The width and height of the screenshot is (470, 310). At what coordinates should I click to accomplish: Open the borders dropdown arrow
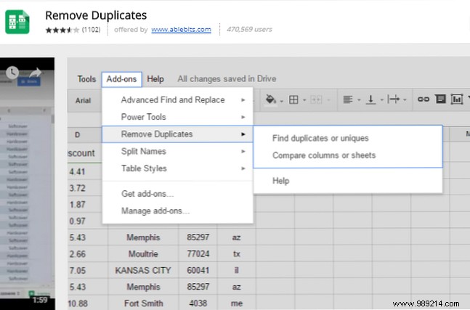[304, 100]
